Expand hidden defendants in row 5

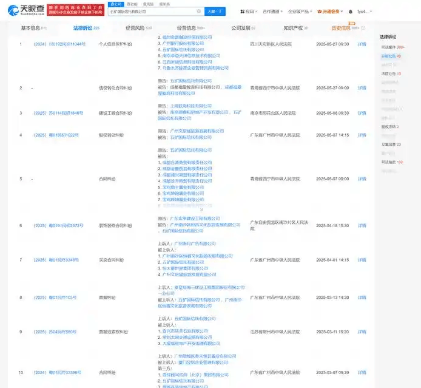point(201,209)
